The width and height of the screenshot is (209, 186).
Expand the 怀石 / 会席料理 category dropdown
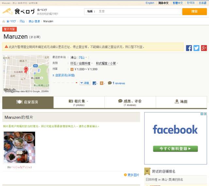click(82, 63)
